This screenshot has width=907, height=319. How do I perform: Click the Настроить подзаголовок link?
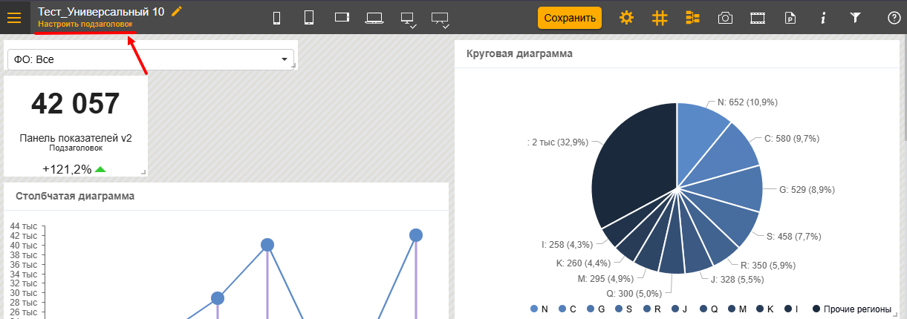(x=85, y=24)
